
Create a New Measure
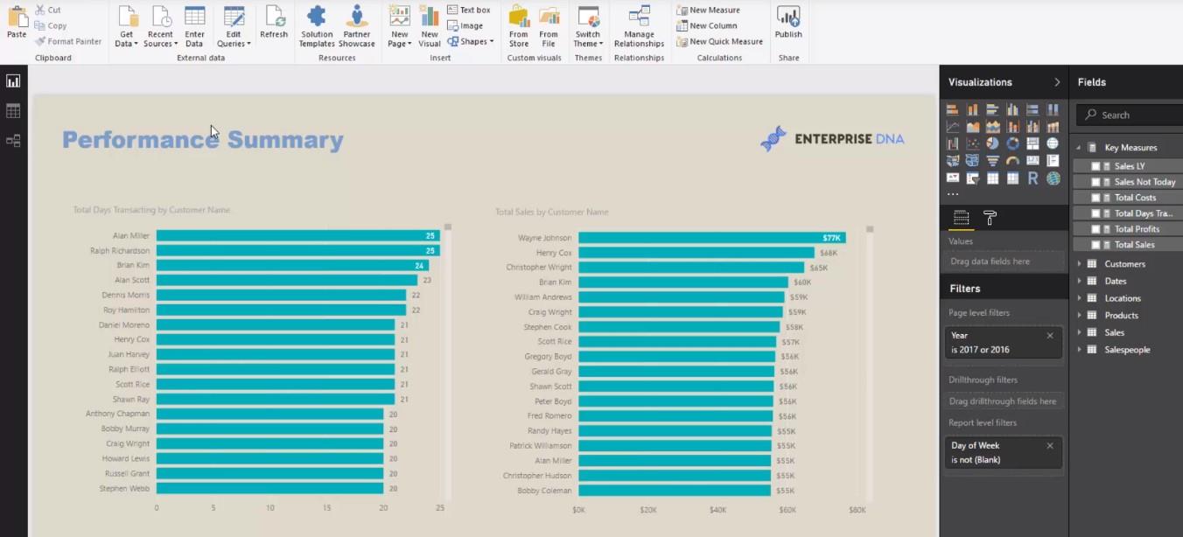click(x=708, y=10)
